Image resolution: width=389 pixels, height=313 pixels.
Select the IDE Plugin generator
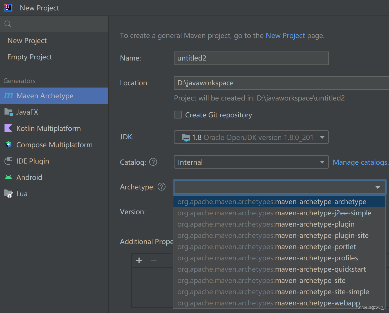pos(54,161)
